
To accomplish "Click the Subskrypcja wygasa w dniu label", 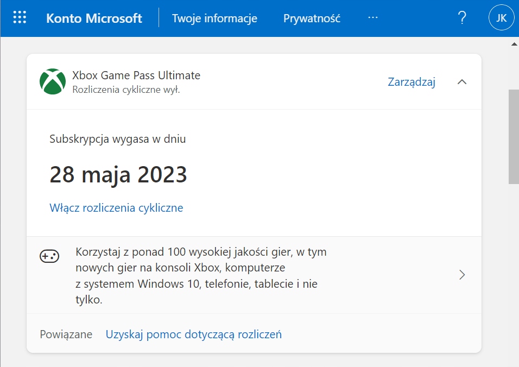I will point(117,139).
